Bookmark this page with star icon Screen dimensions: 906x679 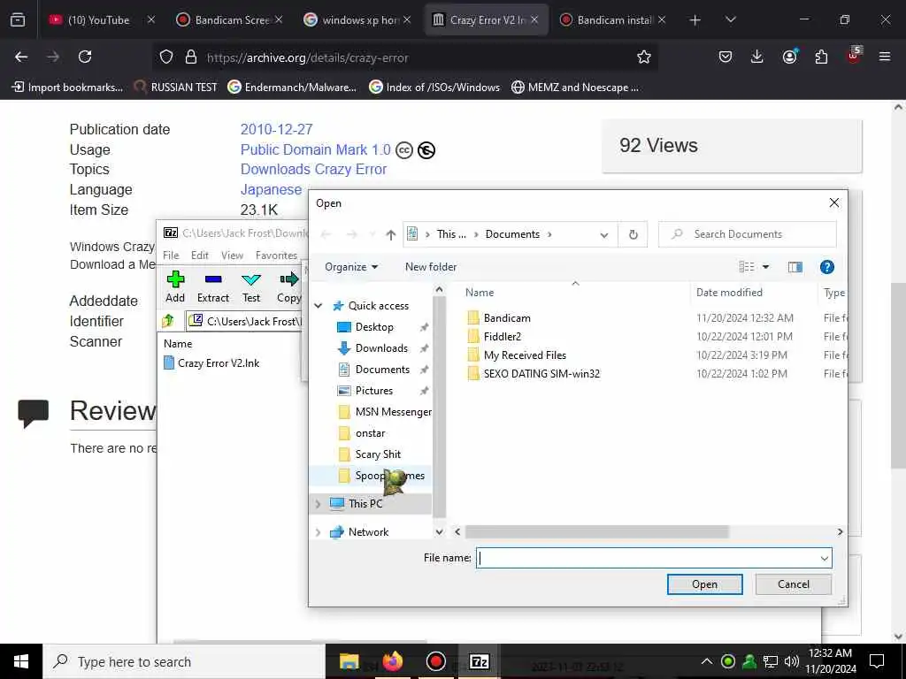point(644,57)
